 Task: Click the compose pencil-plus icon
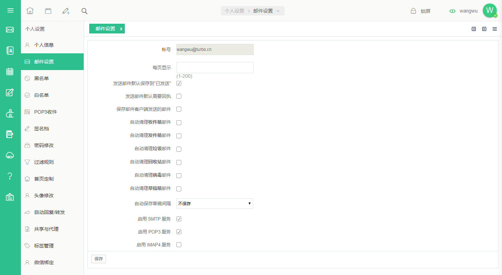pyautogui.click(x=66, y=11)
